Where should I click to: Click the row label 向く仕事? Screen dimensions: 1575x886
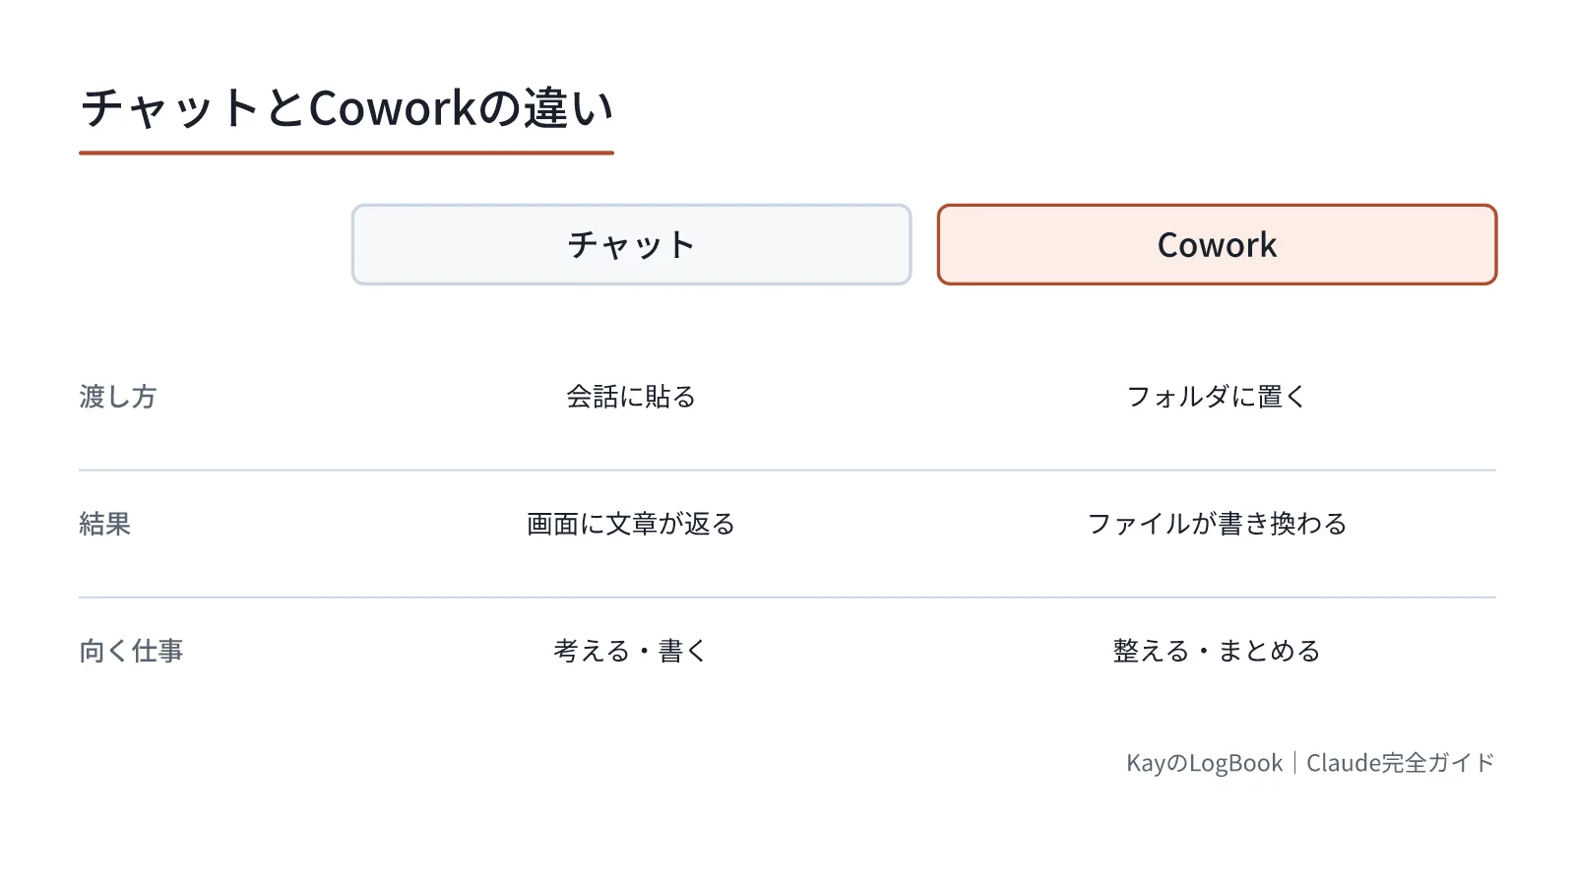click(131, 651)
